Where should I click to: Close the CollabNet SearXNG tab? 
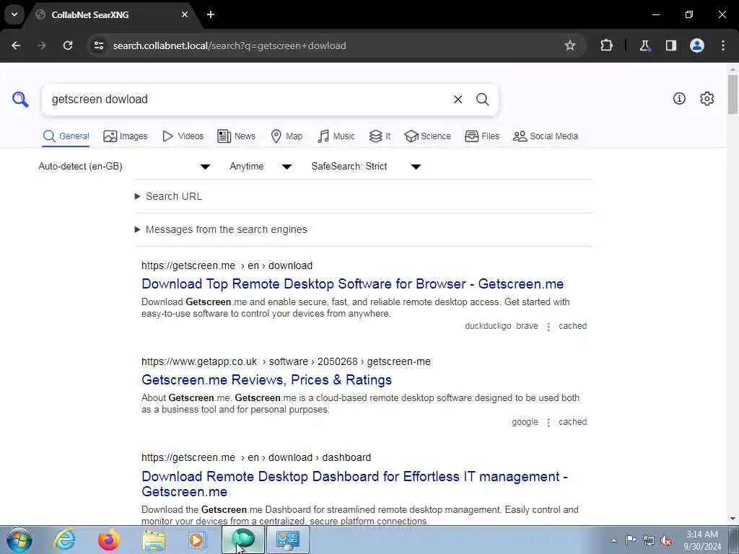185,14
